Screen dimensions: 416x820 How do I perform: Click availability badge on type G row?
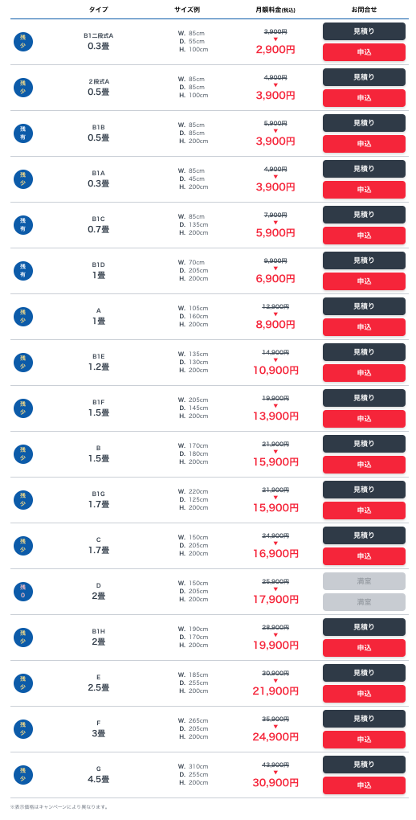pos(23,775)
